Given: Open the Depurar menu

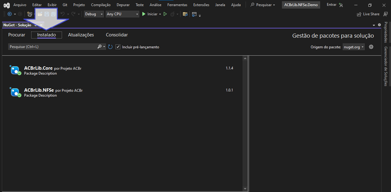Looking at the screenshot, I should 123,5.
